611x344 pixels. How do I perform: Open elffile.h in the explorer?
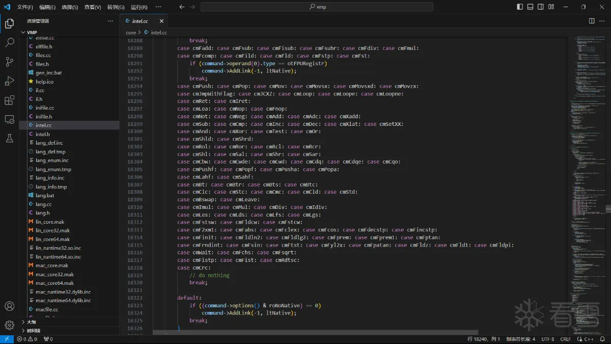coord(69,46)
